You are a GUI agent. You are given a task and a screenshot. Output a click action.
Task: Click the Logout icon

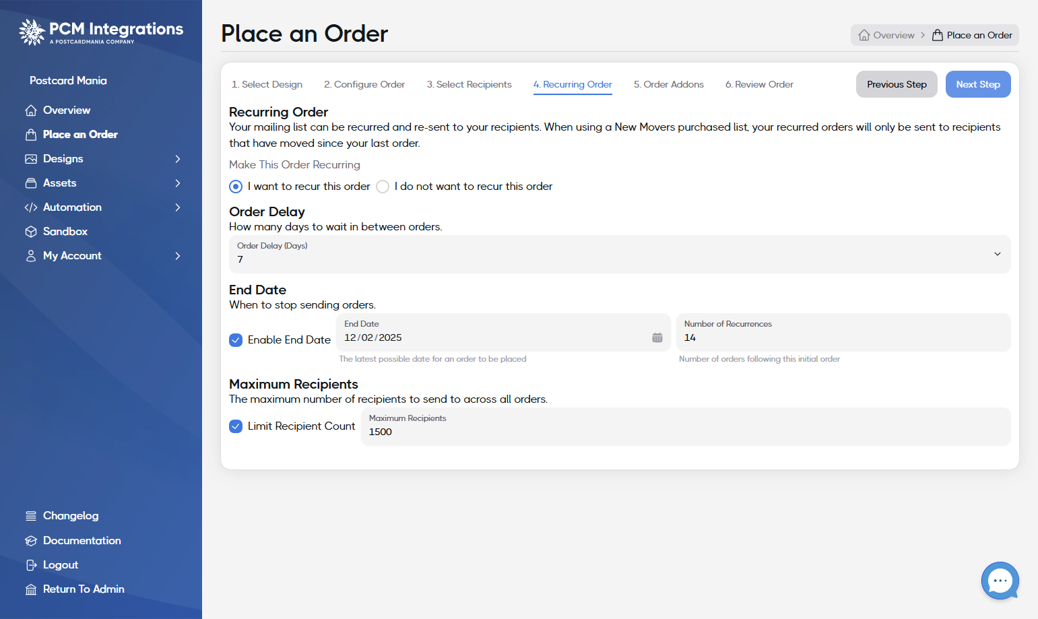click(31, 565)
